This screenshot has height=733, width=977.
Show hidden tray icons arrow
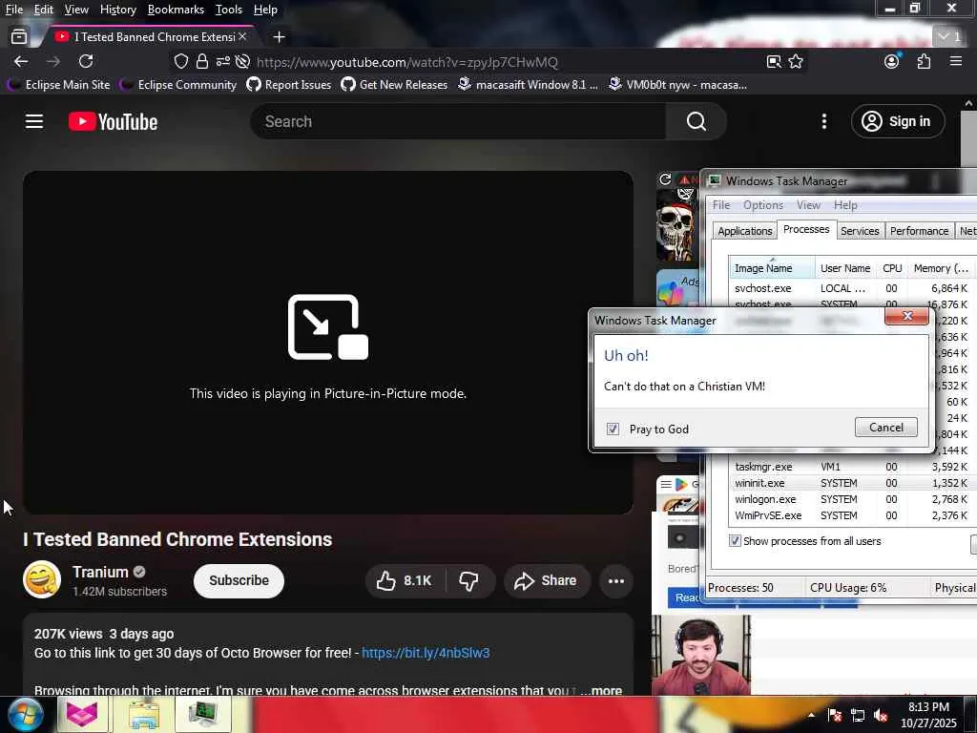(x=811, y=715)
